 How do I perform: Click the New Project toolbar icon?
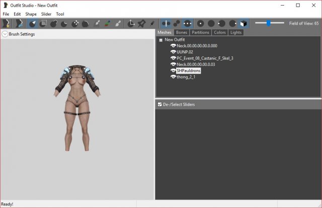[7, 23]
